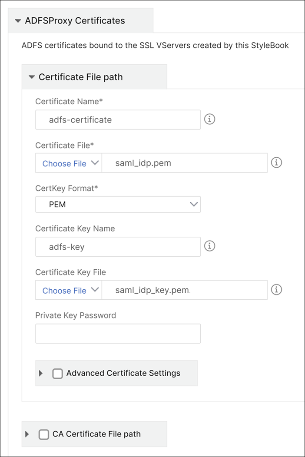
Task: Click info icon beside Certificate File field
Action: point(276,162)
